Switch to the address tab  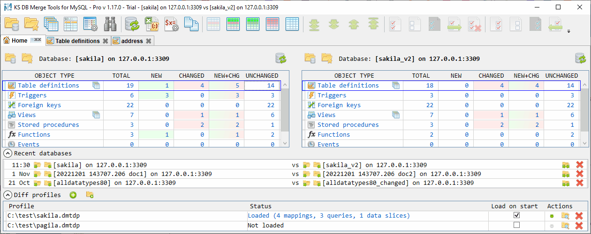click(x=132, y=41)
